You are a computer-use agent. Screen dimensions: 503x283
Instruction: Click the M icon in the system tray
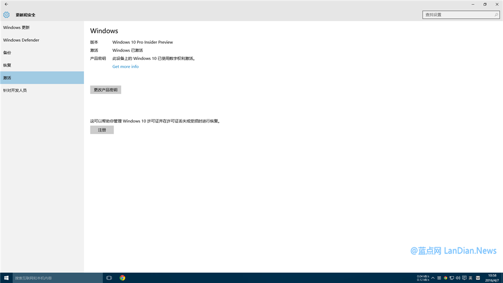[x=478, y=278]
